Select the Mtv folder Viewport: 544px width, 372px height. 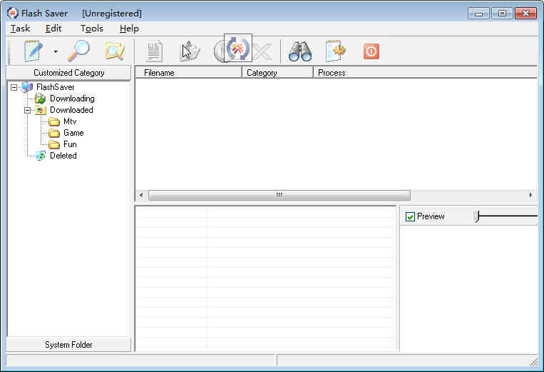[x=70, y=121]
